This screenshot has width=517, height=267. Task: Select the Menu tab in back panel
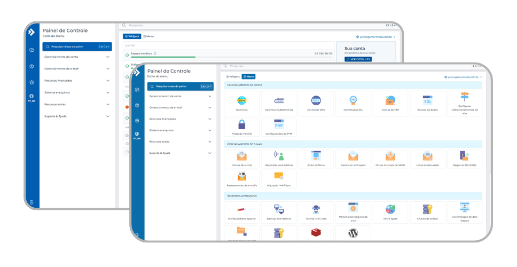click(x=148, y=36)
